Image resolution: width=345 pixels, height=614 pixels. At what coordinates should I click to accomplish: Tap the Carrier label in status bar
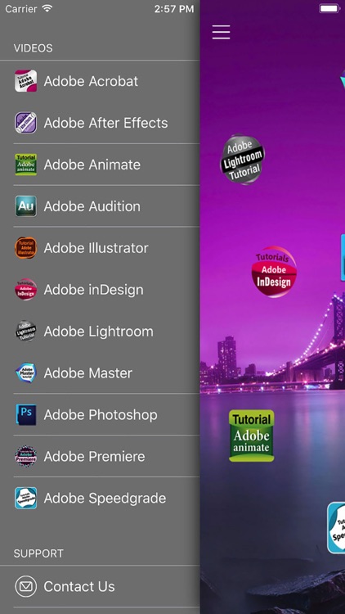click(x=21, y=9)
